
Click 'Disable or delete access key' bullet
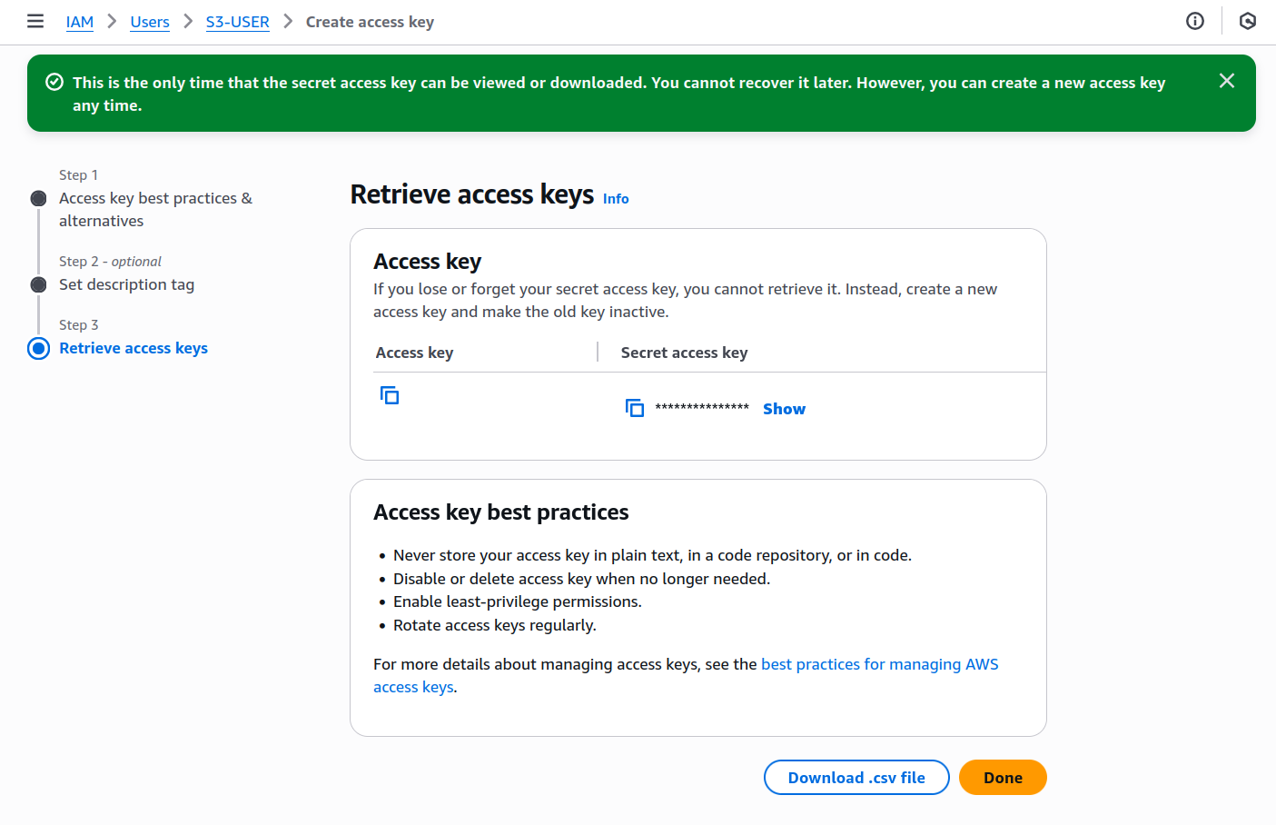tap(581, 579)
